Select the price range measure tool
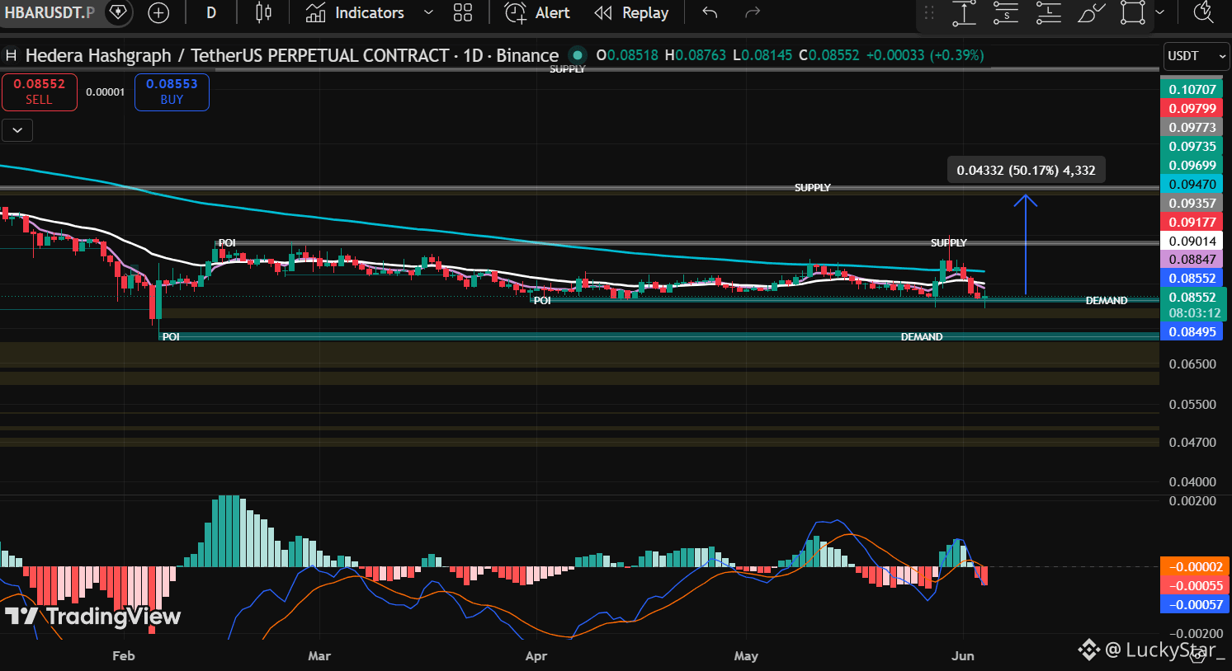 (x=964, y=13)
